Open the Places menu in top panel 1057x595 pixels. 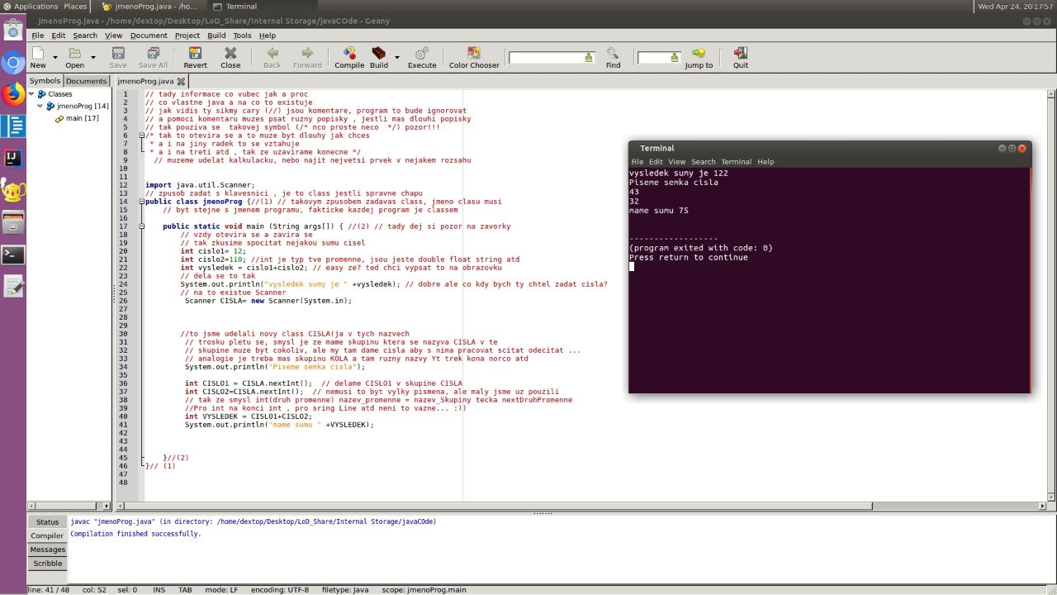coord(75,6)
